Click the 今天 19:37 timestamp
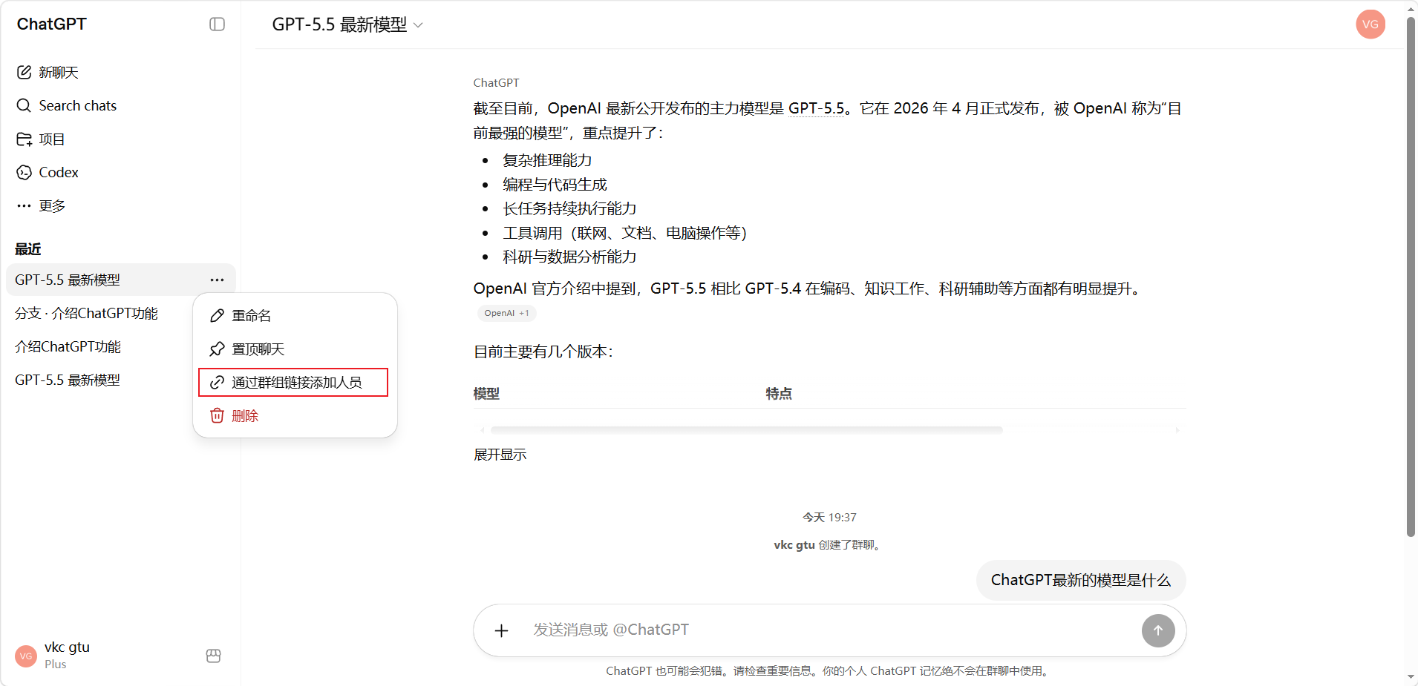 (829, 518)
